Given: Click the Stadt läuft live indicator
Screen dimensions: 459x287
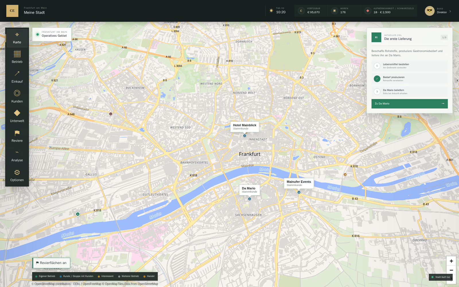Looking at the screenshot, I should point(441,277).
